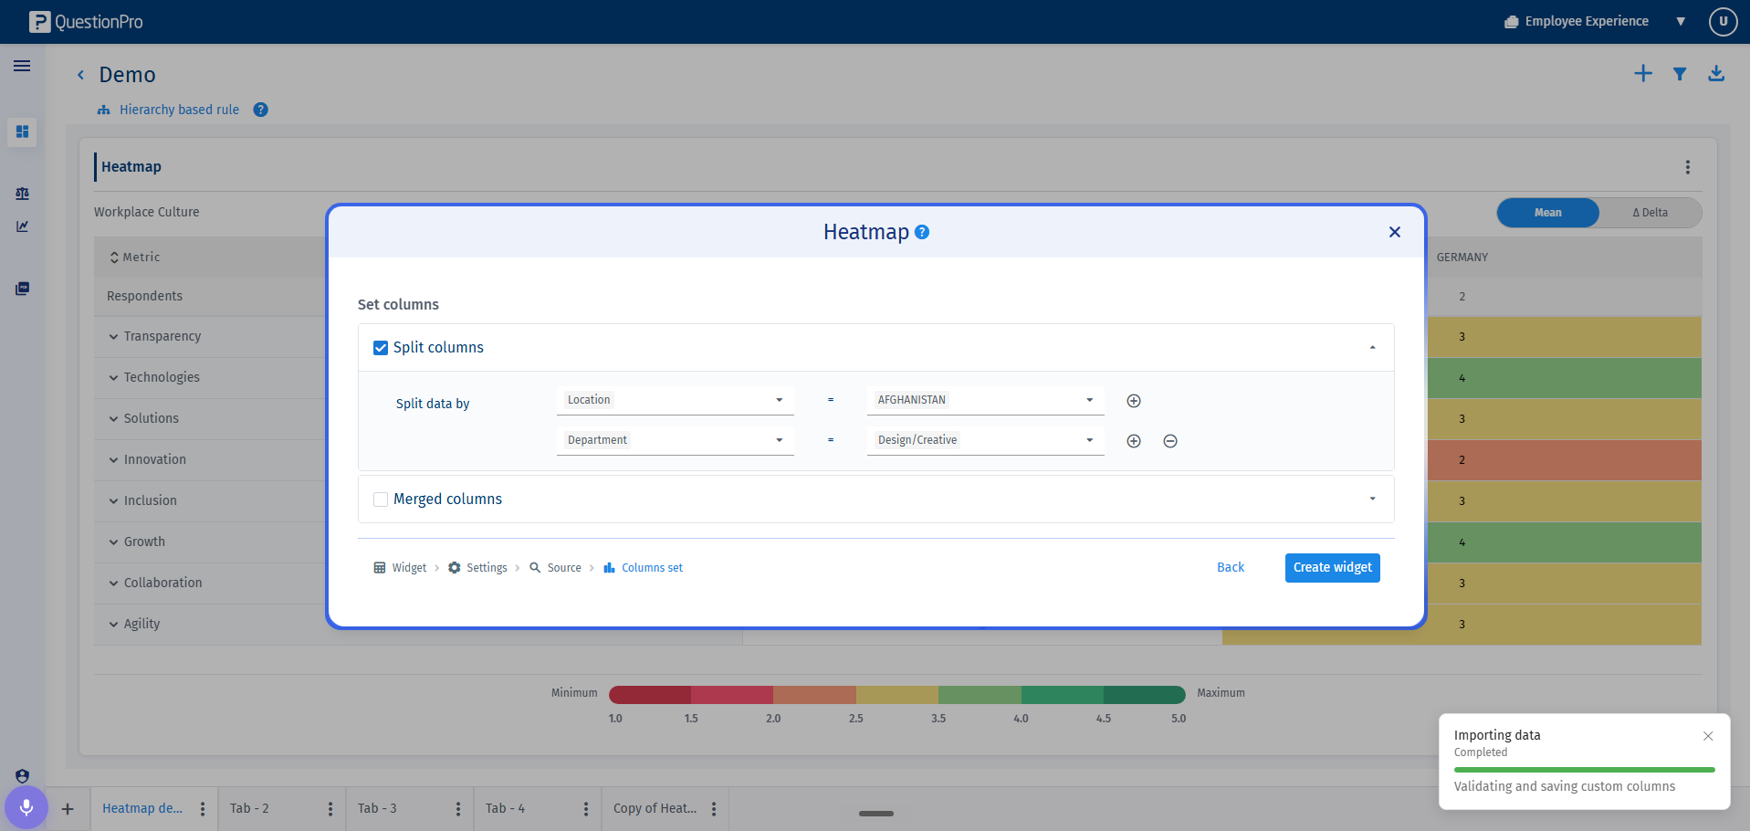Check the Merged columns checkbox
The image size is (1750, 831).
click(381, 500)
